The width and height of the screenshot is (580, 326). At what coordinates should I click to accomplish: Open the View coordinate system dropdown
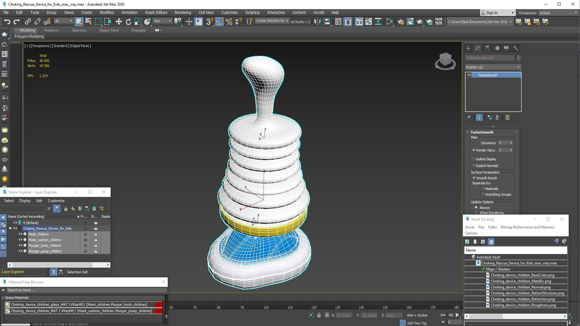click(x=162, y=21)
